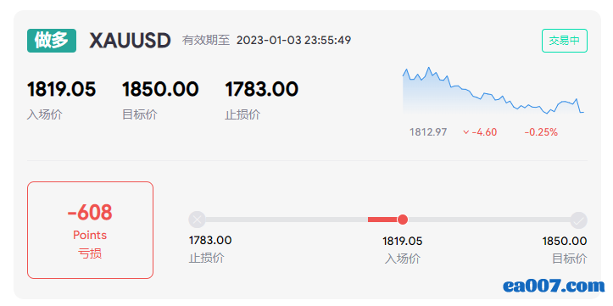The height and width of the screenshot is (306, 613).
Task: Select the 1783.00 stop-loss value at top
Action: [261, 89]
